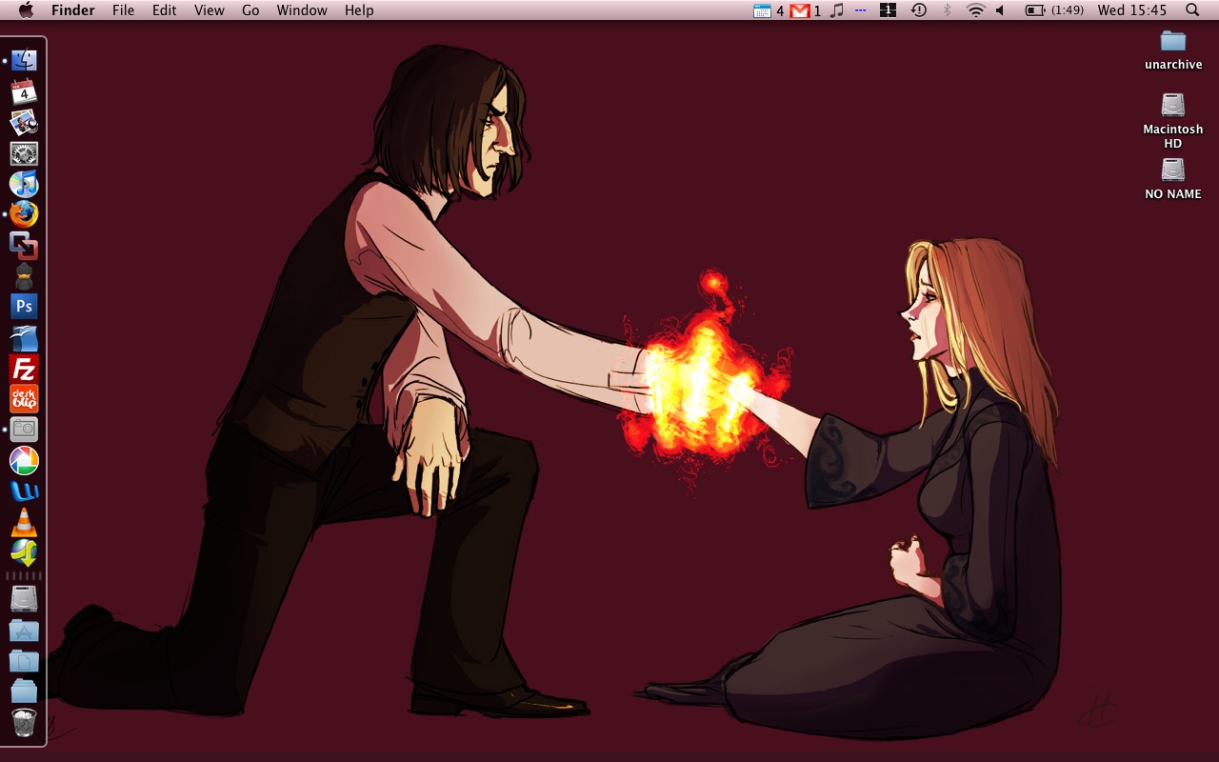Screen dimensions: 1219x762
Task: Open battery status menu showing 1:49
Action: [x=1054, y=10]
